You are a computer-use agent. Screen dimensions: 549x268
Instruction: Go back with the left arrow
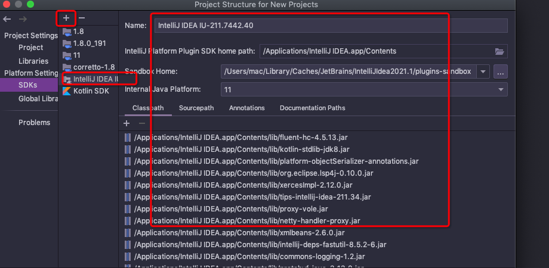[7, 19]
